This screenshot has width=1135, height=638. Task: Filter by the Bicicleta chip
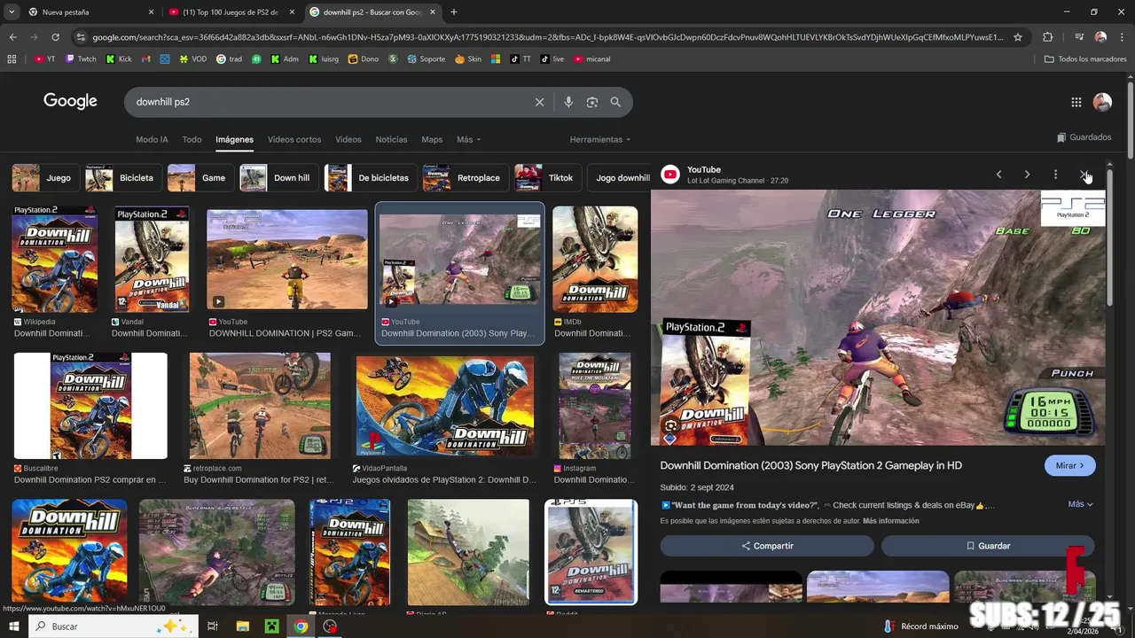(x=122, y=178)
